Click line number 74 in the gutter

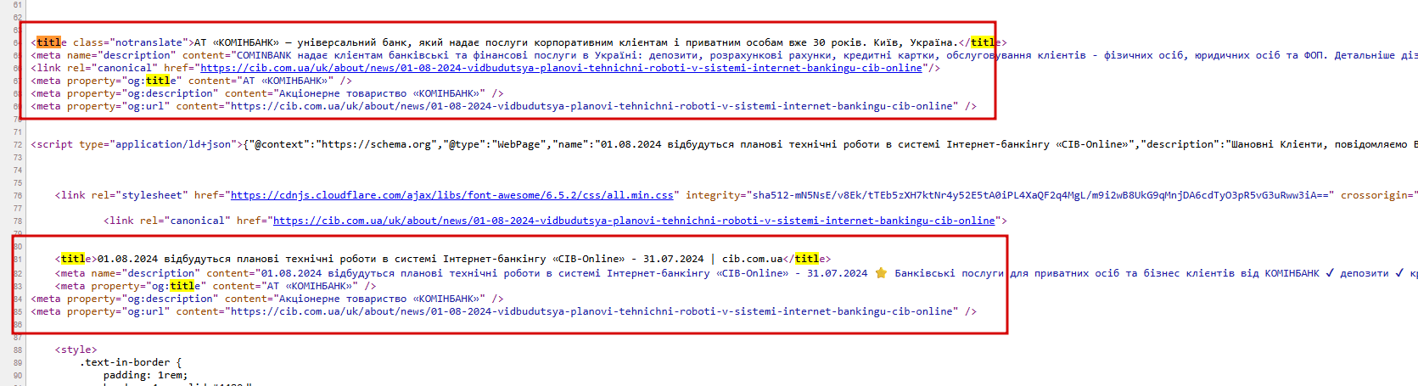[x=18, y=171]
